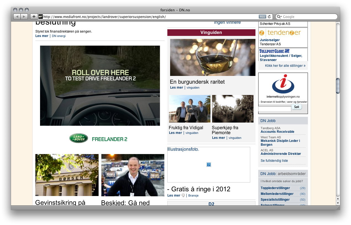This screenshot has height=225, width=351.
Task: Open Topplederstillinger category
Action: click(x=275, y=188)
